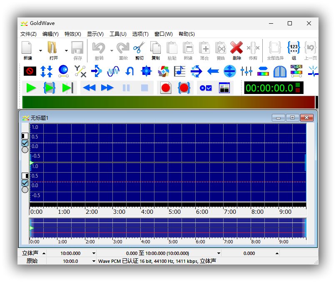Viewport: 336px width, 282px height.
Task: Open the blue sphere Doppler effect
Action: pyautogui.click(x=63, y=71)
